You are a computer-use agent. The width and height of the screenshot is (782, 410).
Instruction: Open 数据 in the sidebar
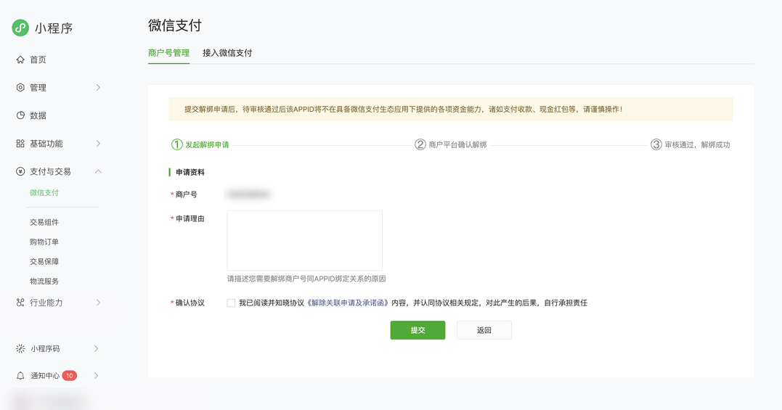[38, 115]
